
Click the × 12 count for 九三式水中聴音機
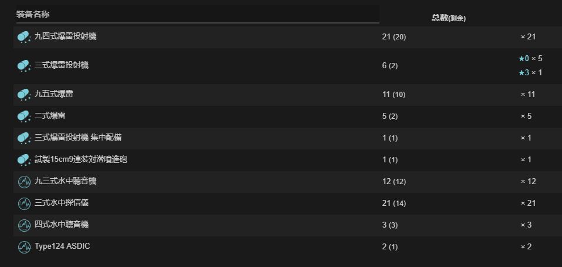[528, 182]
